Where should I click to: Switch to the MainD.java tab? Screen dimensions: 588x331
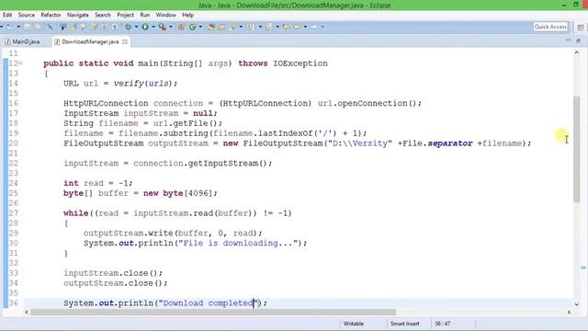pyautogui.click(x=23, y=41)
